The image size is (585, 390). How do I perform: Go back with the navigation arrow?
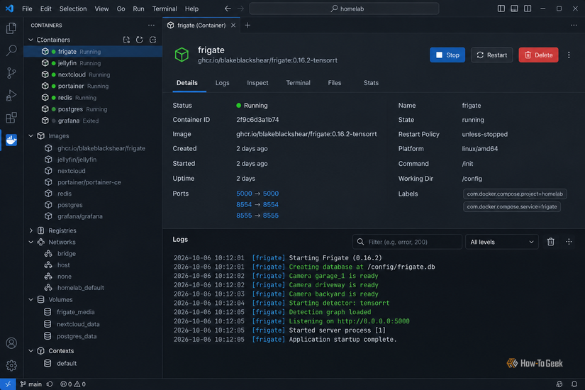click(228, 9)
